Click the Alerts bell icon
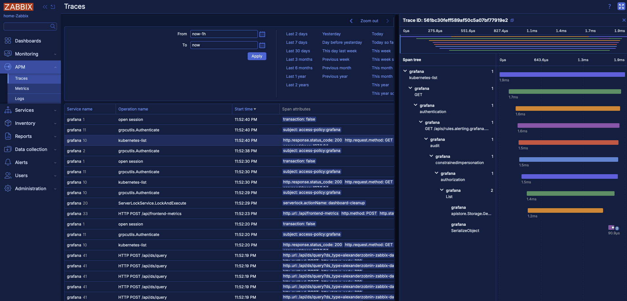This screenshot has width=627, height=301. [8, 162]
